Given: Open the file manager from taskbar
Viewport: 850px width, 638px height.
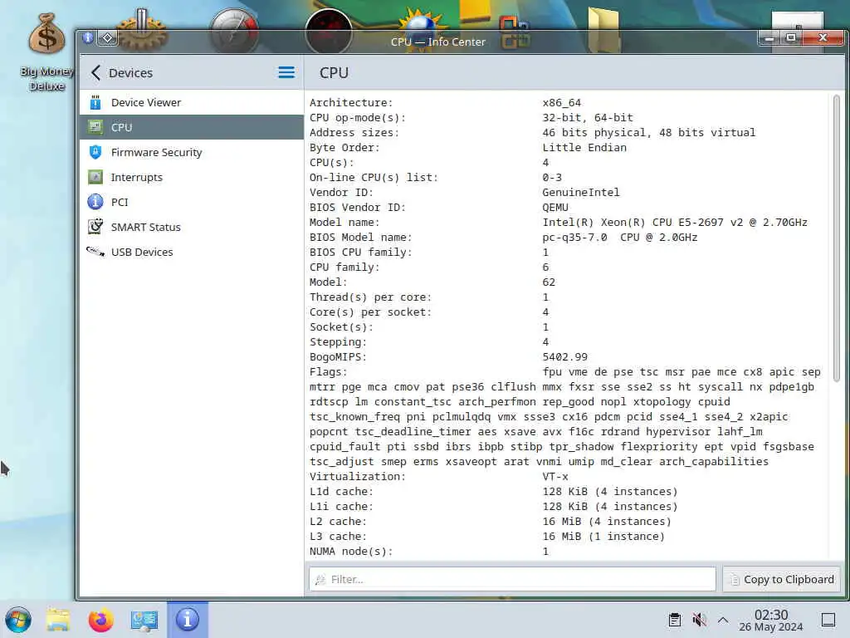Looking at the screenshot, I should pos(58,620).
